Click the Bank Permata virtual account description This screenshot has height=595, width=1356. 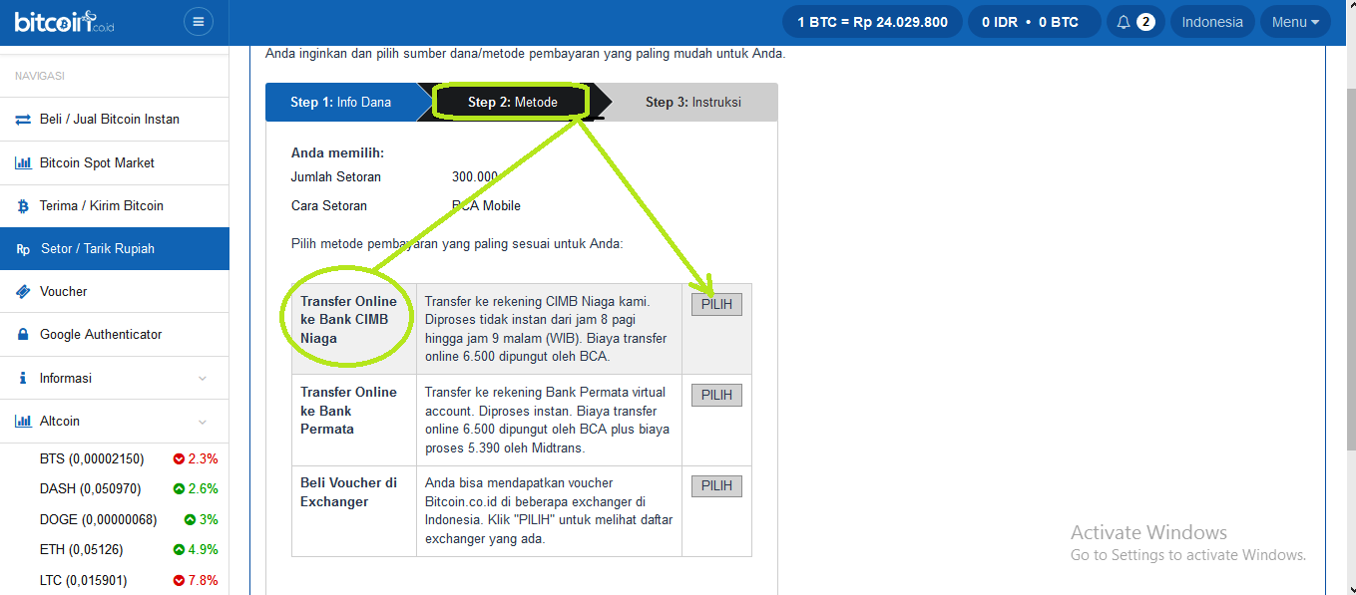pyautogui.click(x=549, y=420)
